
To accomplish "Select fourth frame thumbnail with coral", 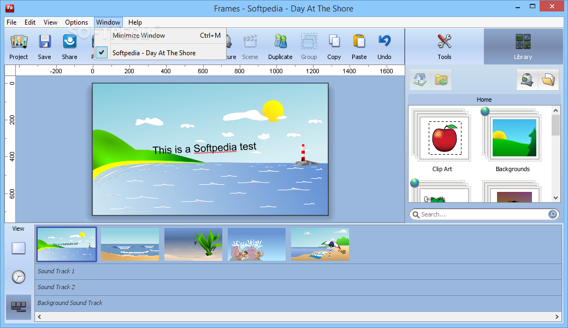I will [x=257, y=244].
